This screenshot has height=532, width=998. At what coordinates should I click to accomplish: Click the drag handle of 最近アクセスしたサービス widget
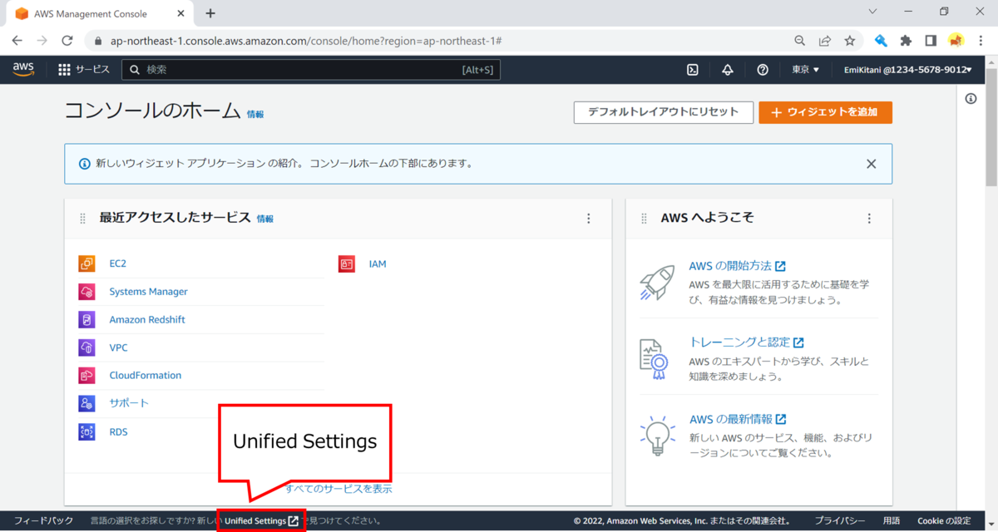[x=82, y=219]
